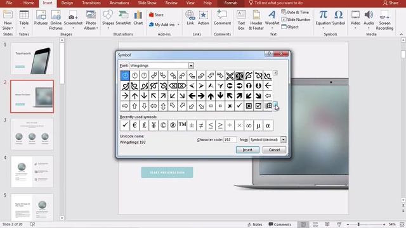Add an Action to the object
The image size is (406, 228).
coord(203,18)
